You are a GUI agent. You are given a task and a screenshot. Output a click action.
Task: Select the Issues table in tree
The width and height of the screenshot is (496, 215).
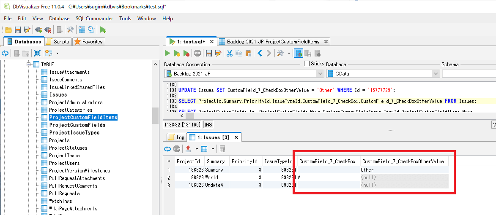click(58, 94)
